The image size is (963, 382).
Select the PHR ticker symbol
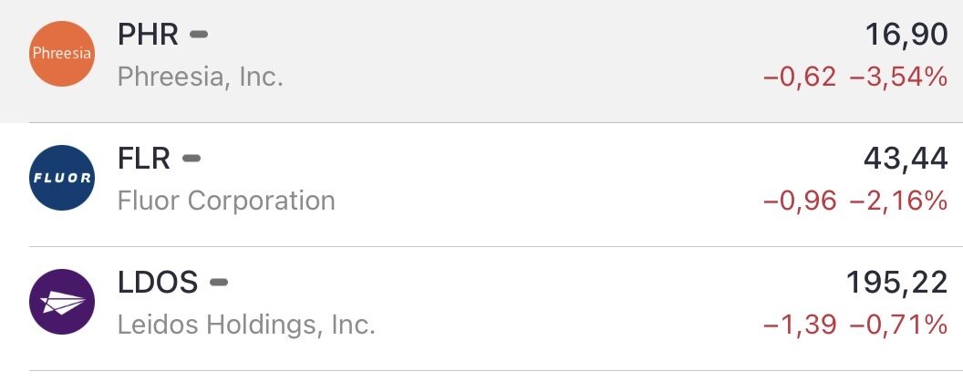tap(149, 35)
